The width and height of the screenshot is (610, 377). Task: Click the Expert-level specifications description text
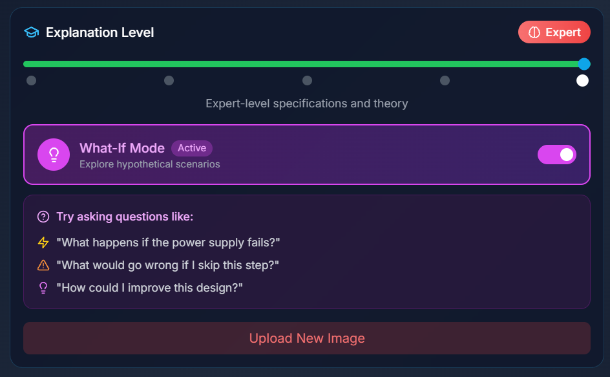click(307, 103)
